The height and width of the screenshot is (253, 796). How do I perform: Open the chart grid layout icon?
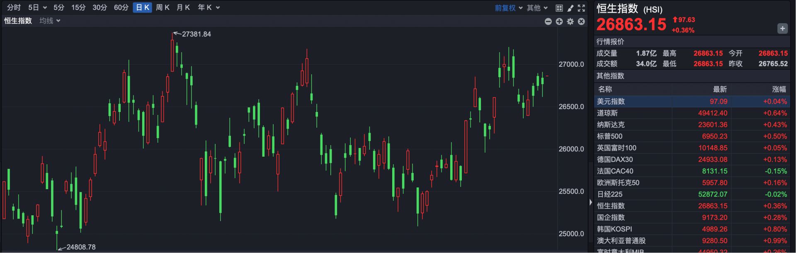(x=559, y=8)
